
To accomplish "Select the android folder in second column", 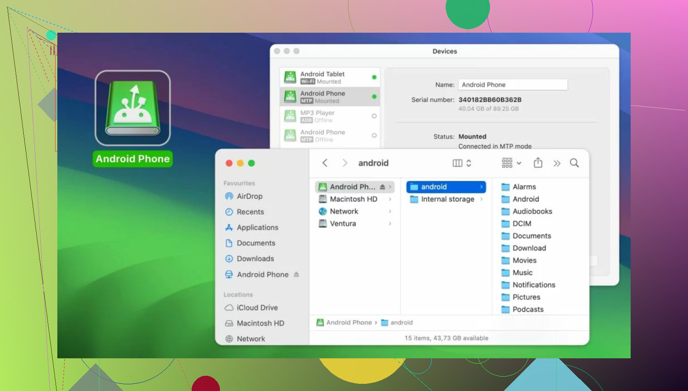I will (446, 187).
